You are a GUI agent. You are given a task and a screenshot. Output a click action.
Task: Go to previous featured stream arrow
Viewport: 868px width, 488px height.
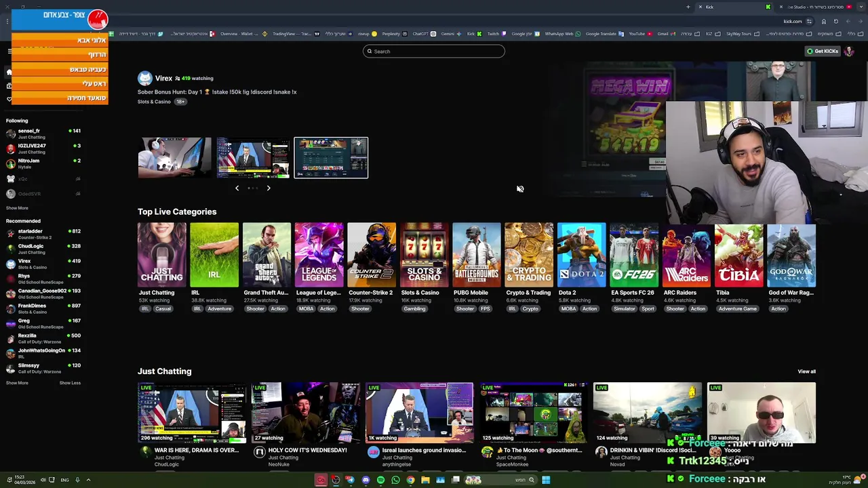point(237,188)
